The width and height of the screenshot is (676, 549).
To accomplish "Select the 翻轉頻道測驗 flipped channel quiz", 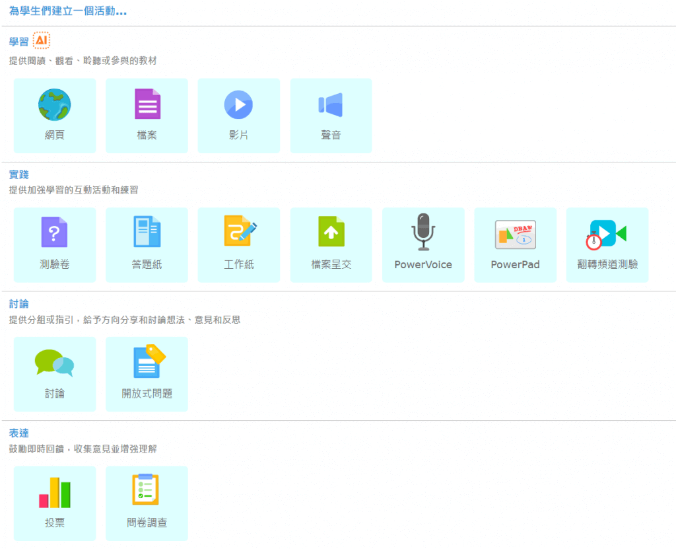I will click(x=607, y=244).
